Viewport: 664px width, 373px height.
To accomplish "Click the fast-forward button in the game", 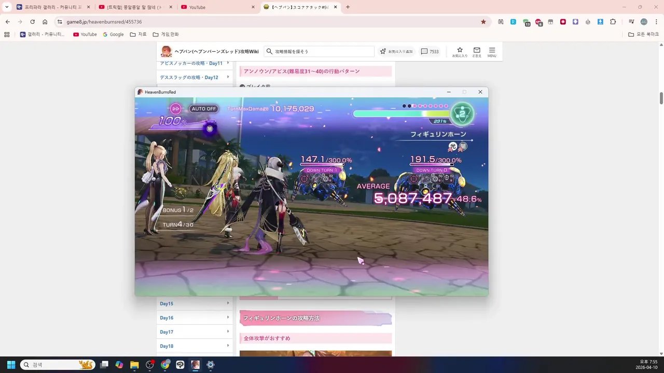I will tap(176, 109).
